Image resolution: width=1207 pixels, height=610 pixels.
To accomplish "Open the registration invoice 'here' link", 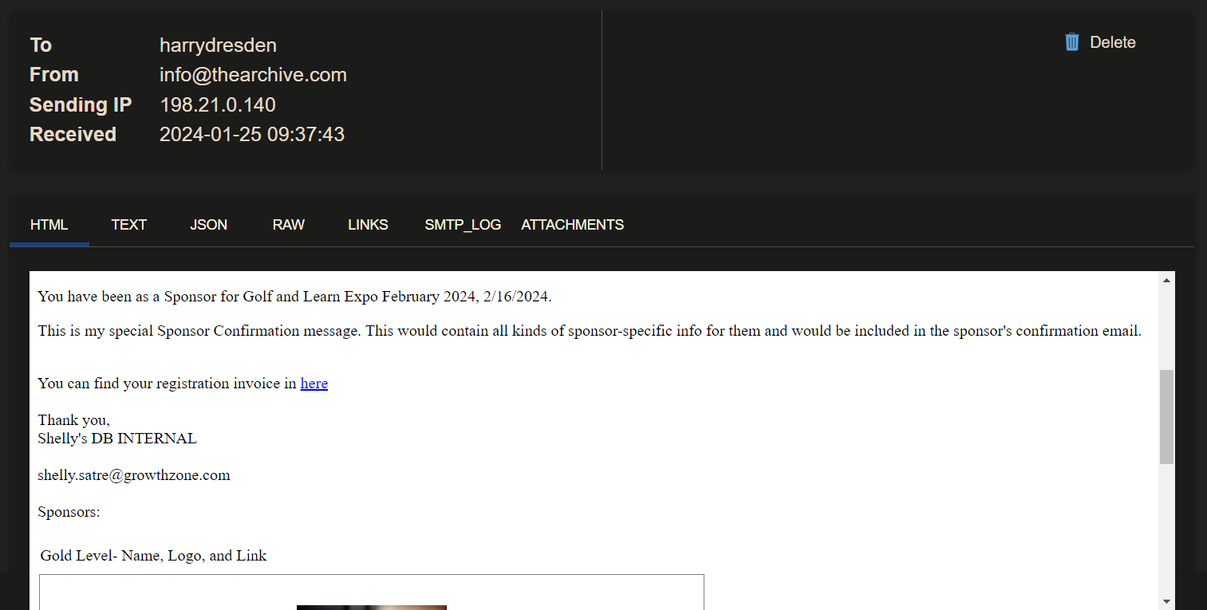I will [314, 384].
